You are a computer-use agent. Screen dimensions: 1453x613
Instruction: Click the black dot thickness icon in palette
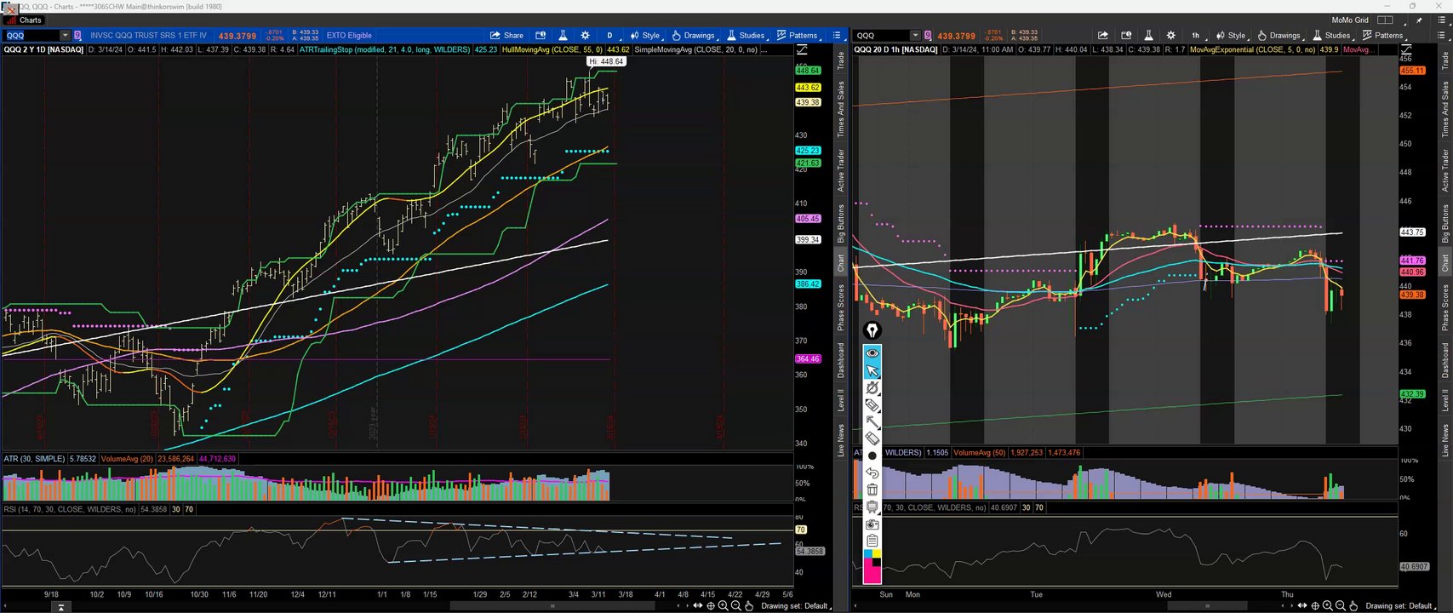point(872,455)
